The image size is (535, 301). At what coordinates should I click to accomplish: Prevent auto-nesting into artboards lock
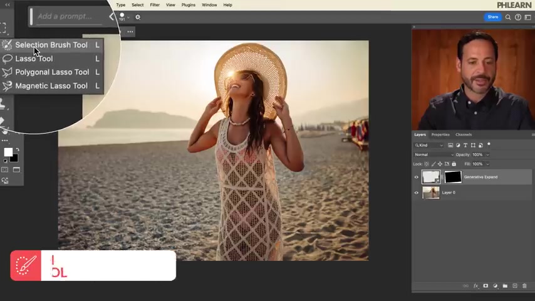click(x=447, y=164)
